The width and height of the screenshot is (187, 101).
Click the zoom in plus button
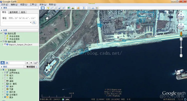[181, 39]
